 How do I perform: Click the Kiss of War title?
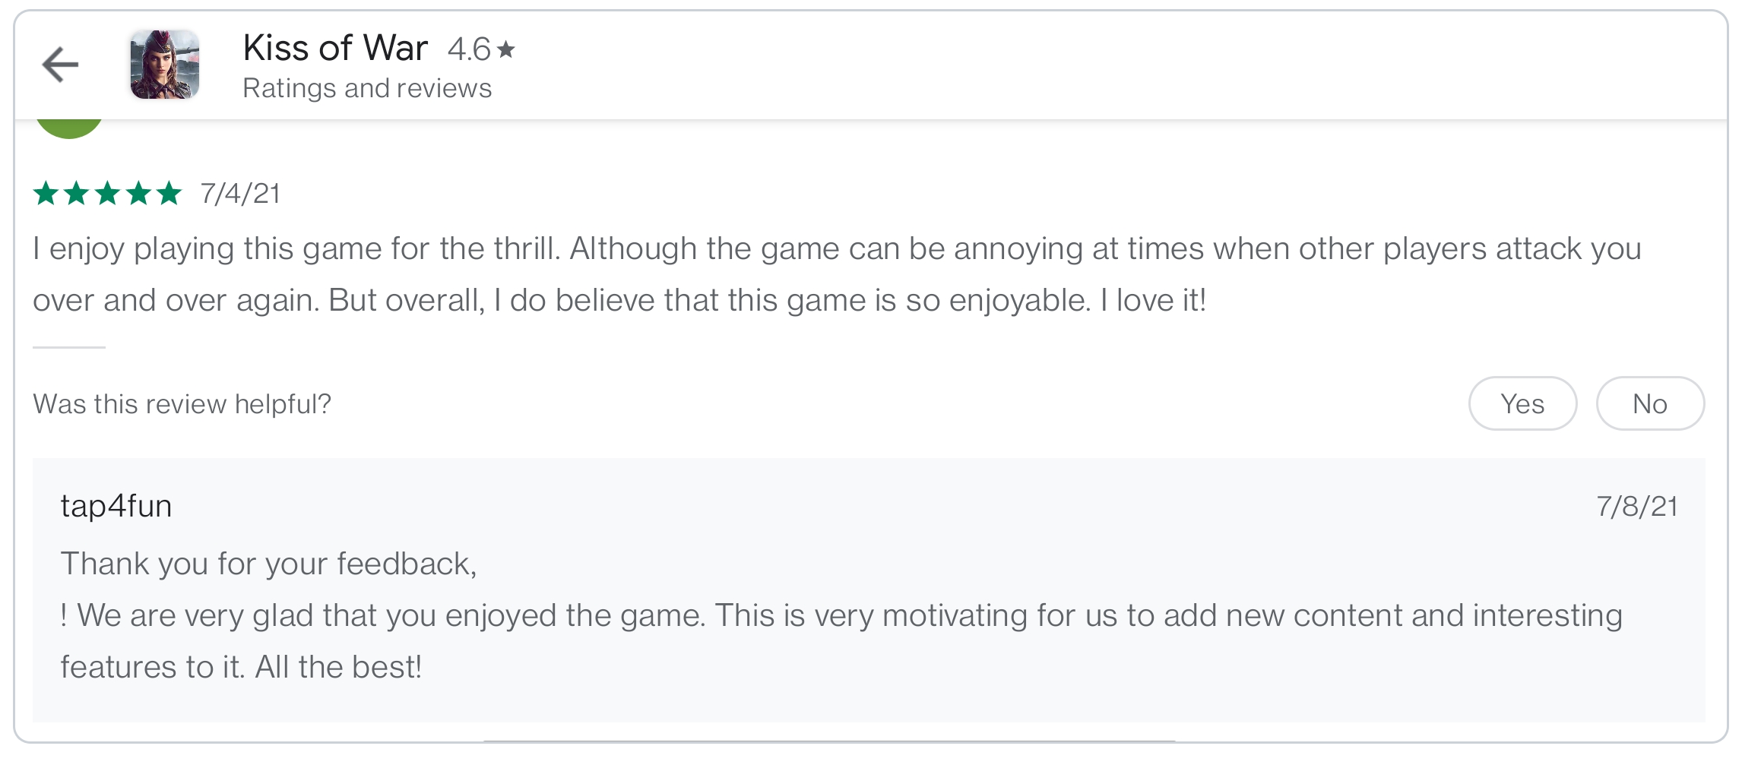coord(335,48)
